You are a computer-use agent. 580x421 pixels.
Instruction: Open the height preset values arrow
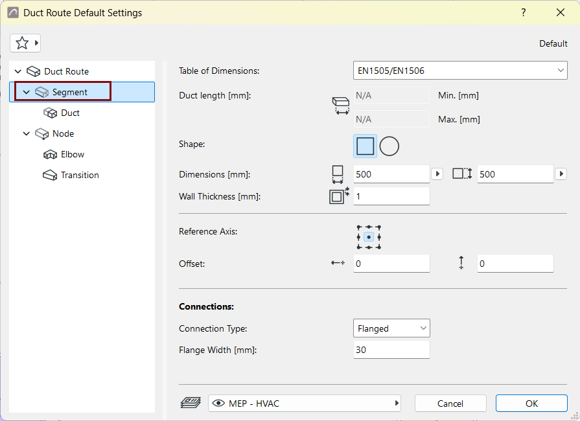coord(561,174)
